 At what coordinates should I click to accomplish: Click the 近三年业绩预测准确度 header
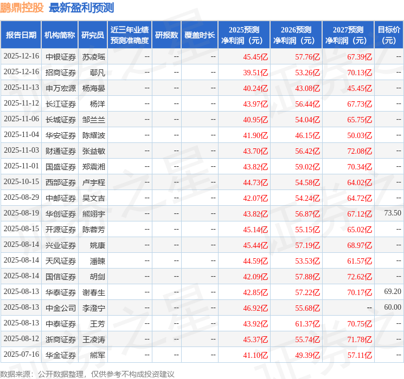(130, 35)
